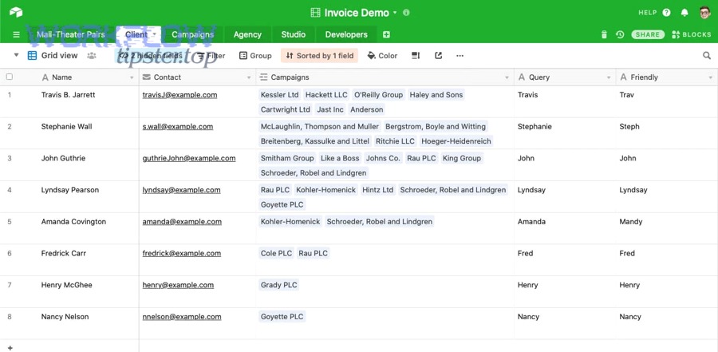Viewport: 718px width, 352px height.
Task: Open the nnelson@example.com link
Action: (x=182, y=317)
